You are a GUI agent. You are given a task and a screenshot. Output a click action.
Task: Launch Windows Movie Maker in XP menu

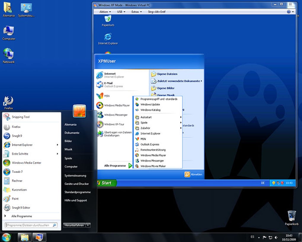click(153, 166)
